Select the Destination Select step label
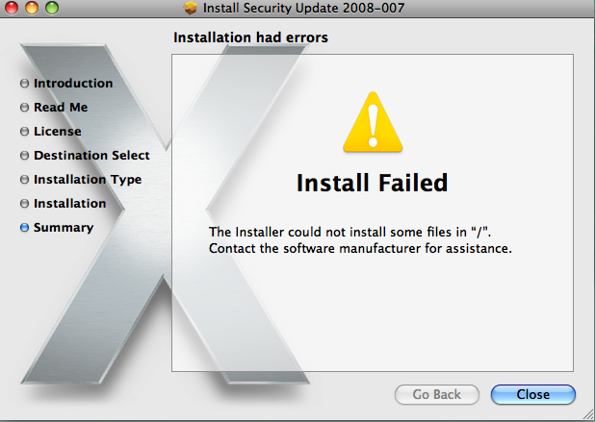 point(91,156)
